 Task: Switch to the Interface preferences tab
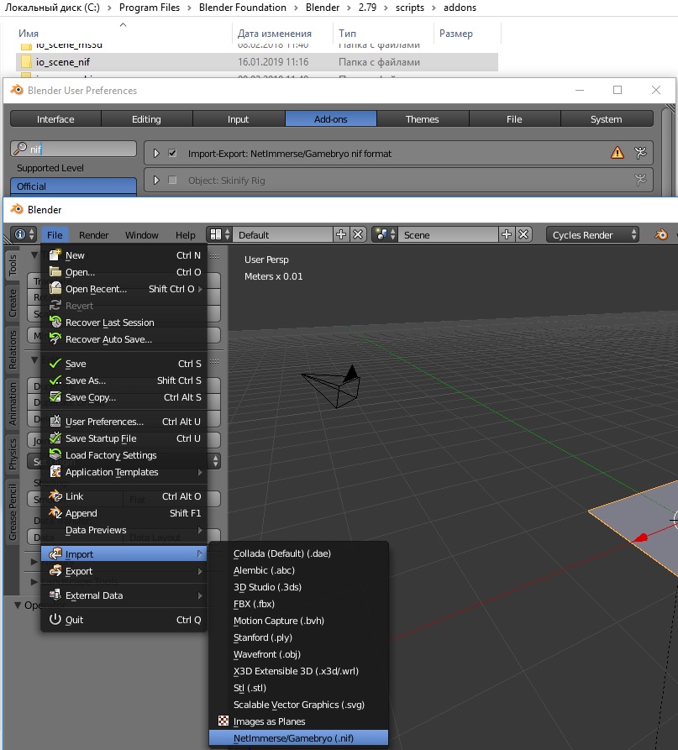[x=55, y=119]
